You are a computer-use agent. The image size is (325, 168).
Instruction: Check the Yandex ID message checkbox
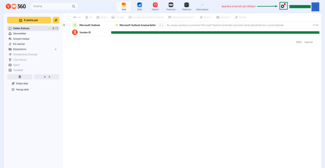coord(68,32)
